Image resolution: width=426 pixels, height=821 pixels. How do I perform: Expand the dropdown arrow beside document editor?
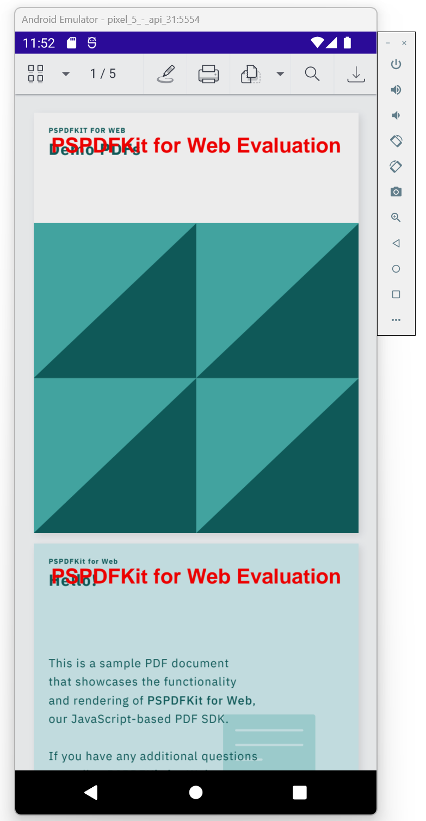(280, 74)
